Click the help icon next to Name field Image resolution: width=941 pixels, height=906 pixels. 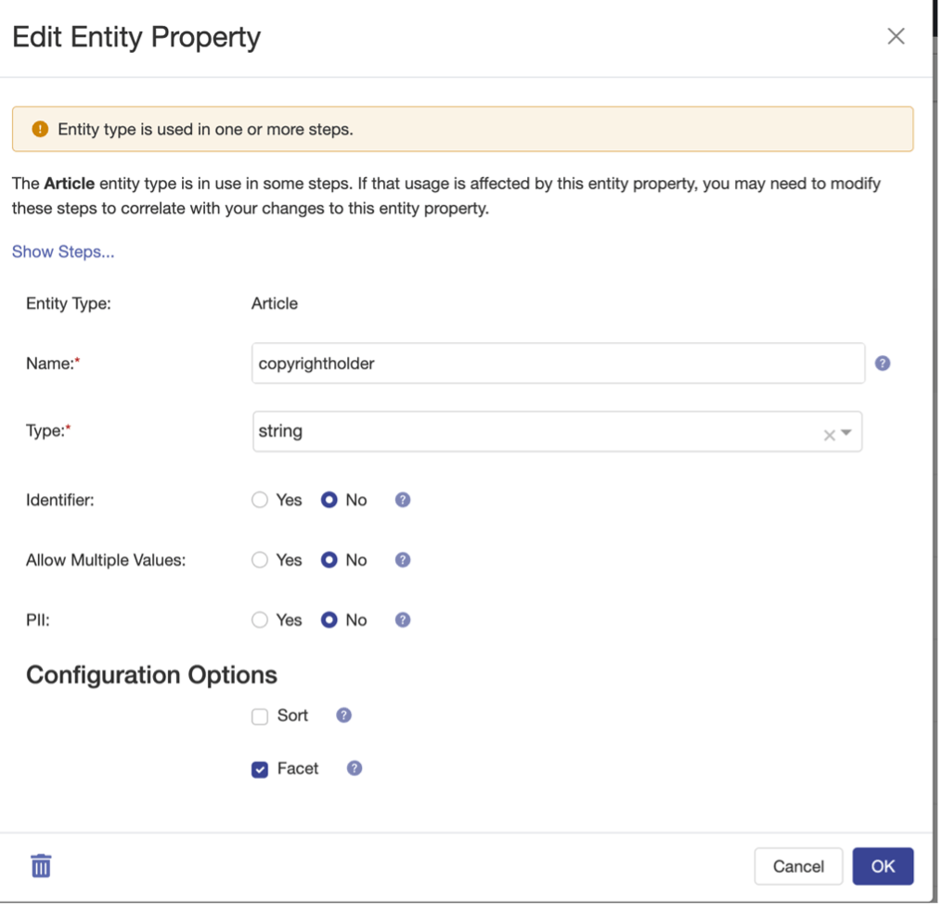point(883,364)
